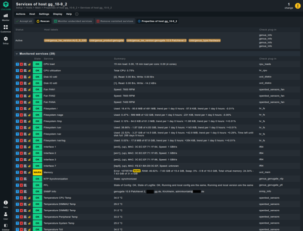The width and height of the screenshot is (303, 231).
Task: Open the Settings dropdown menu
Action: click(44, 14)
